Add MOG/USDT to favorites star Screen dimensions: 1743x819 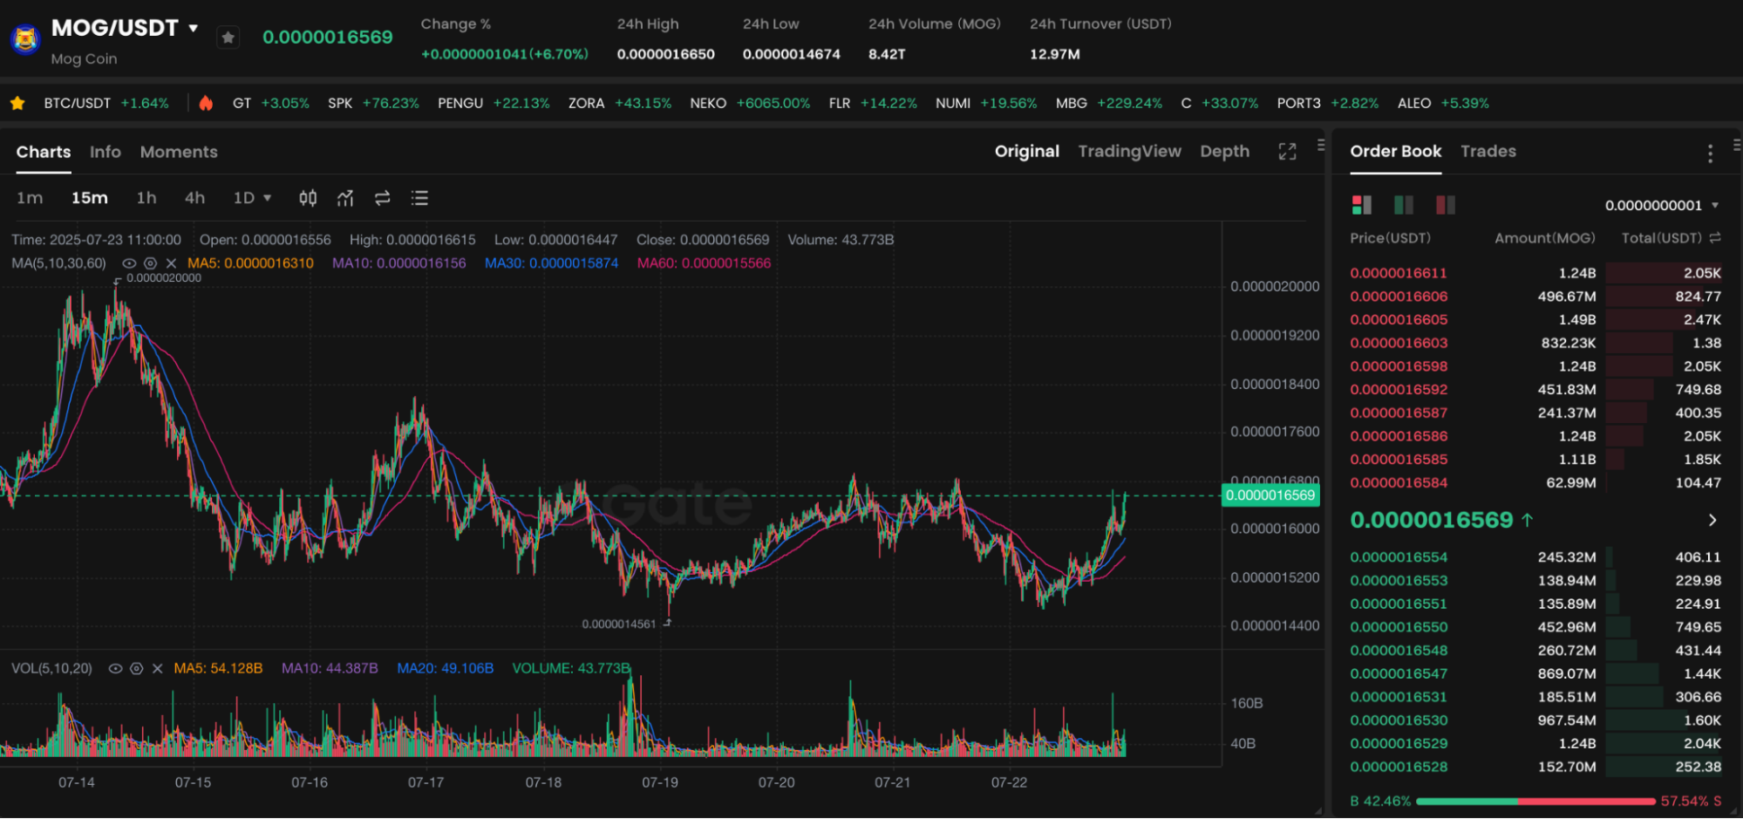coord(228,38)
